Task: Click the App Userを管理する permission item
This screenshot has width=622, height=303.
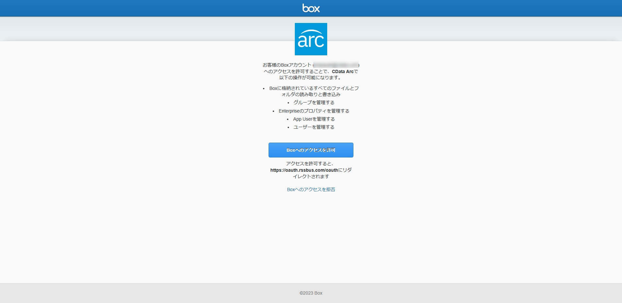Action: click(x=314, y=119)
